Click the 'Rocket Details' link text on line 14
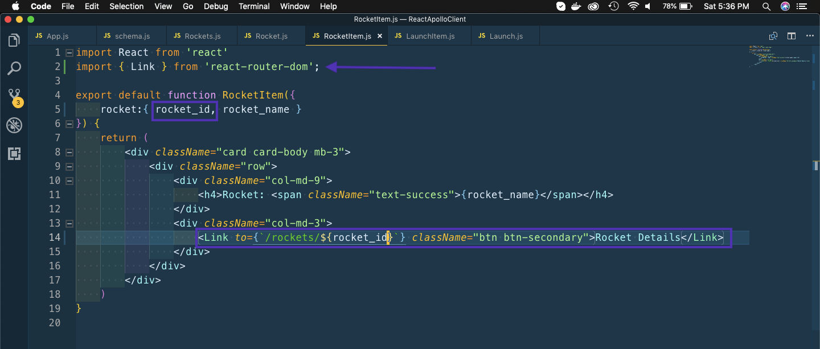Image resolution: width=820 pixels, height=349 pixels. (638, 237)
